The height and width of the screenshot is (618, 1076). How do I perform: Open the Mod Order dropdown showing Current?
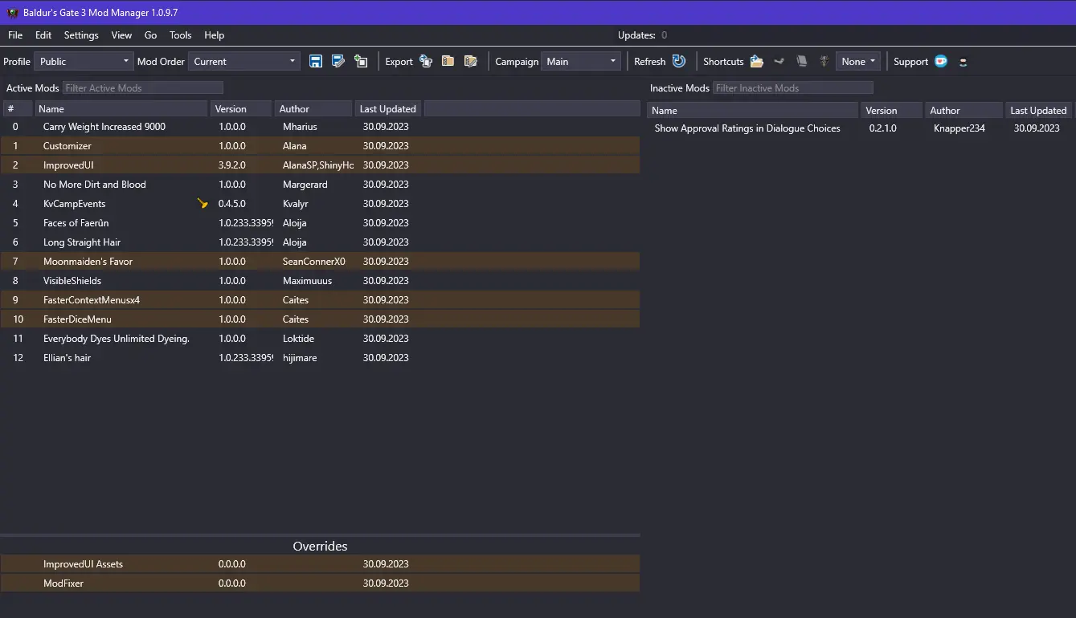click(244, 61)
